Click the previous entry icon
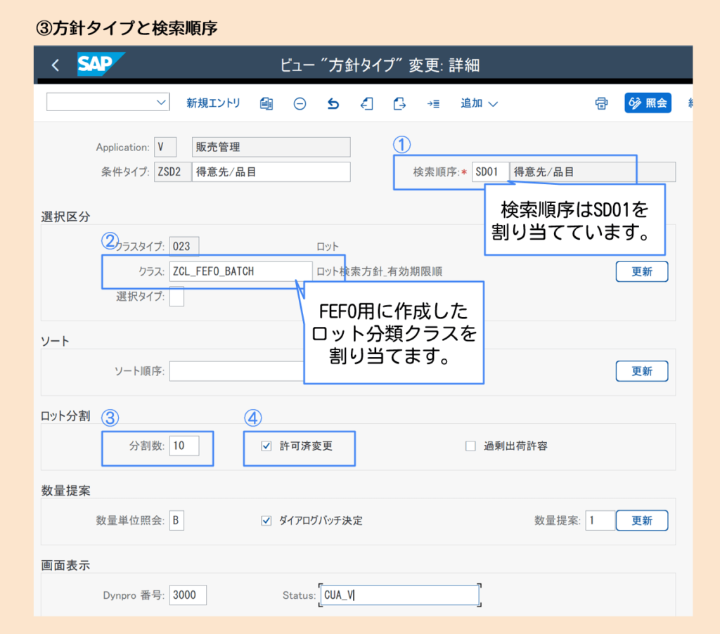The width and height of the screenshot is (720, 634). [x=366, y=103]
